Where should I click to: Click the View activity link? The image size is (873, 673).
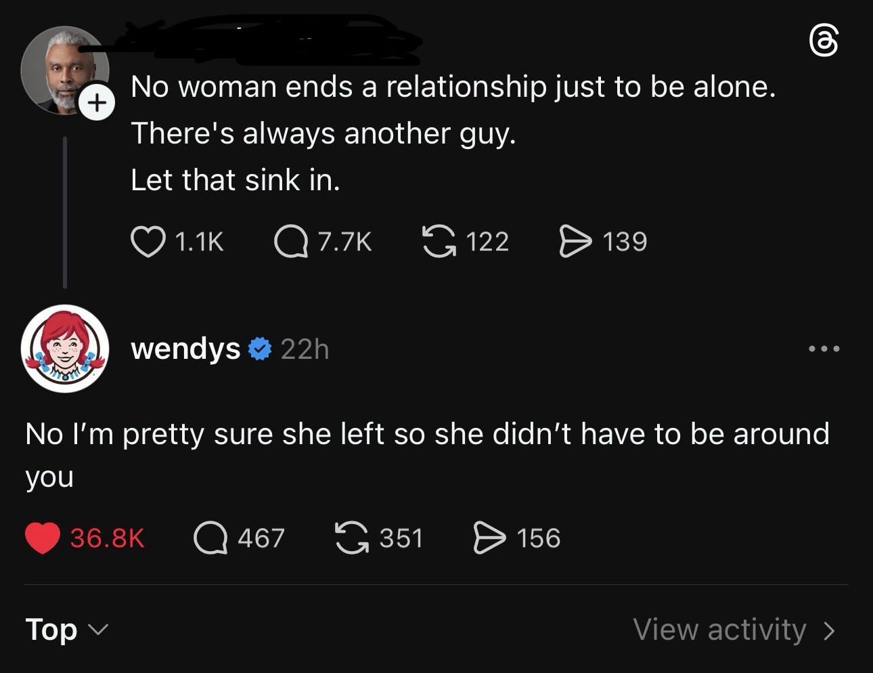(719, 630)
